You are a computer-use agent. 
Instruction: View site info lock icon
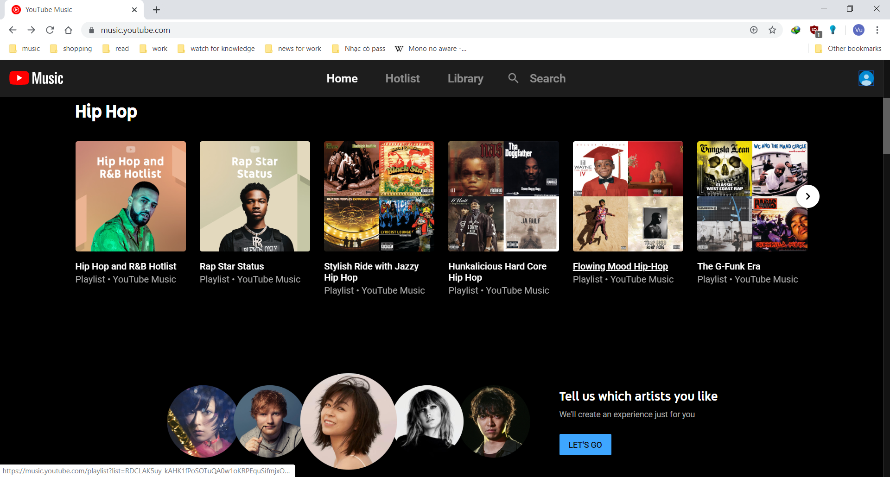point(91,30)
